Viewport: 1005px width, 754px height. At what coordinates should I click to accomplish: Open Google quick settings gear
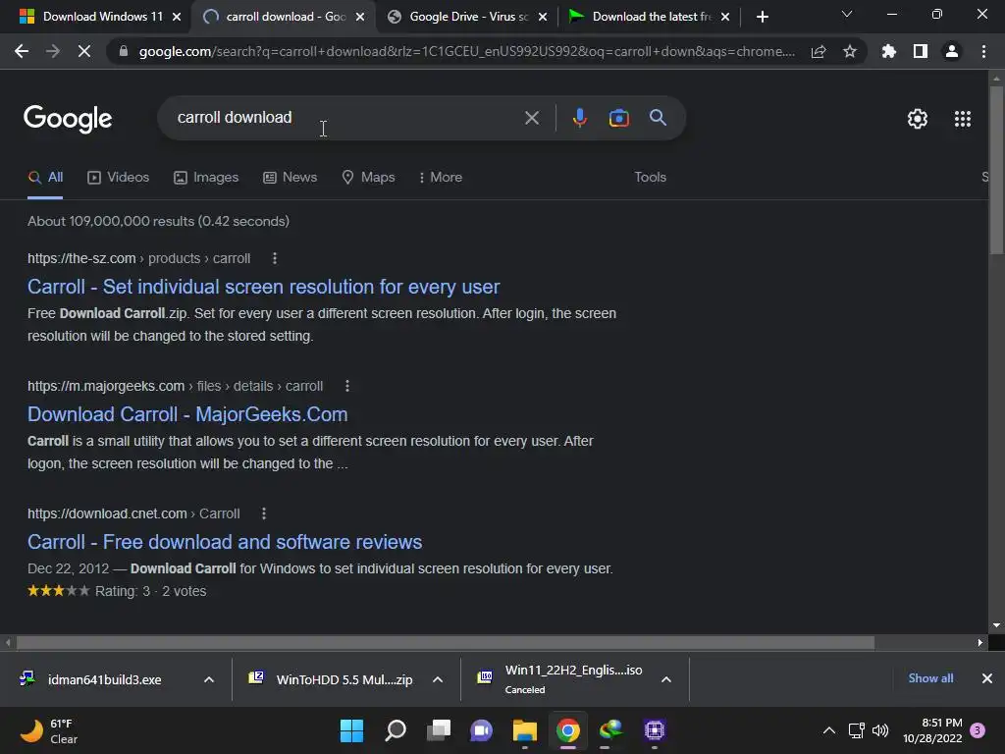pos(918,119)
